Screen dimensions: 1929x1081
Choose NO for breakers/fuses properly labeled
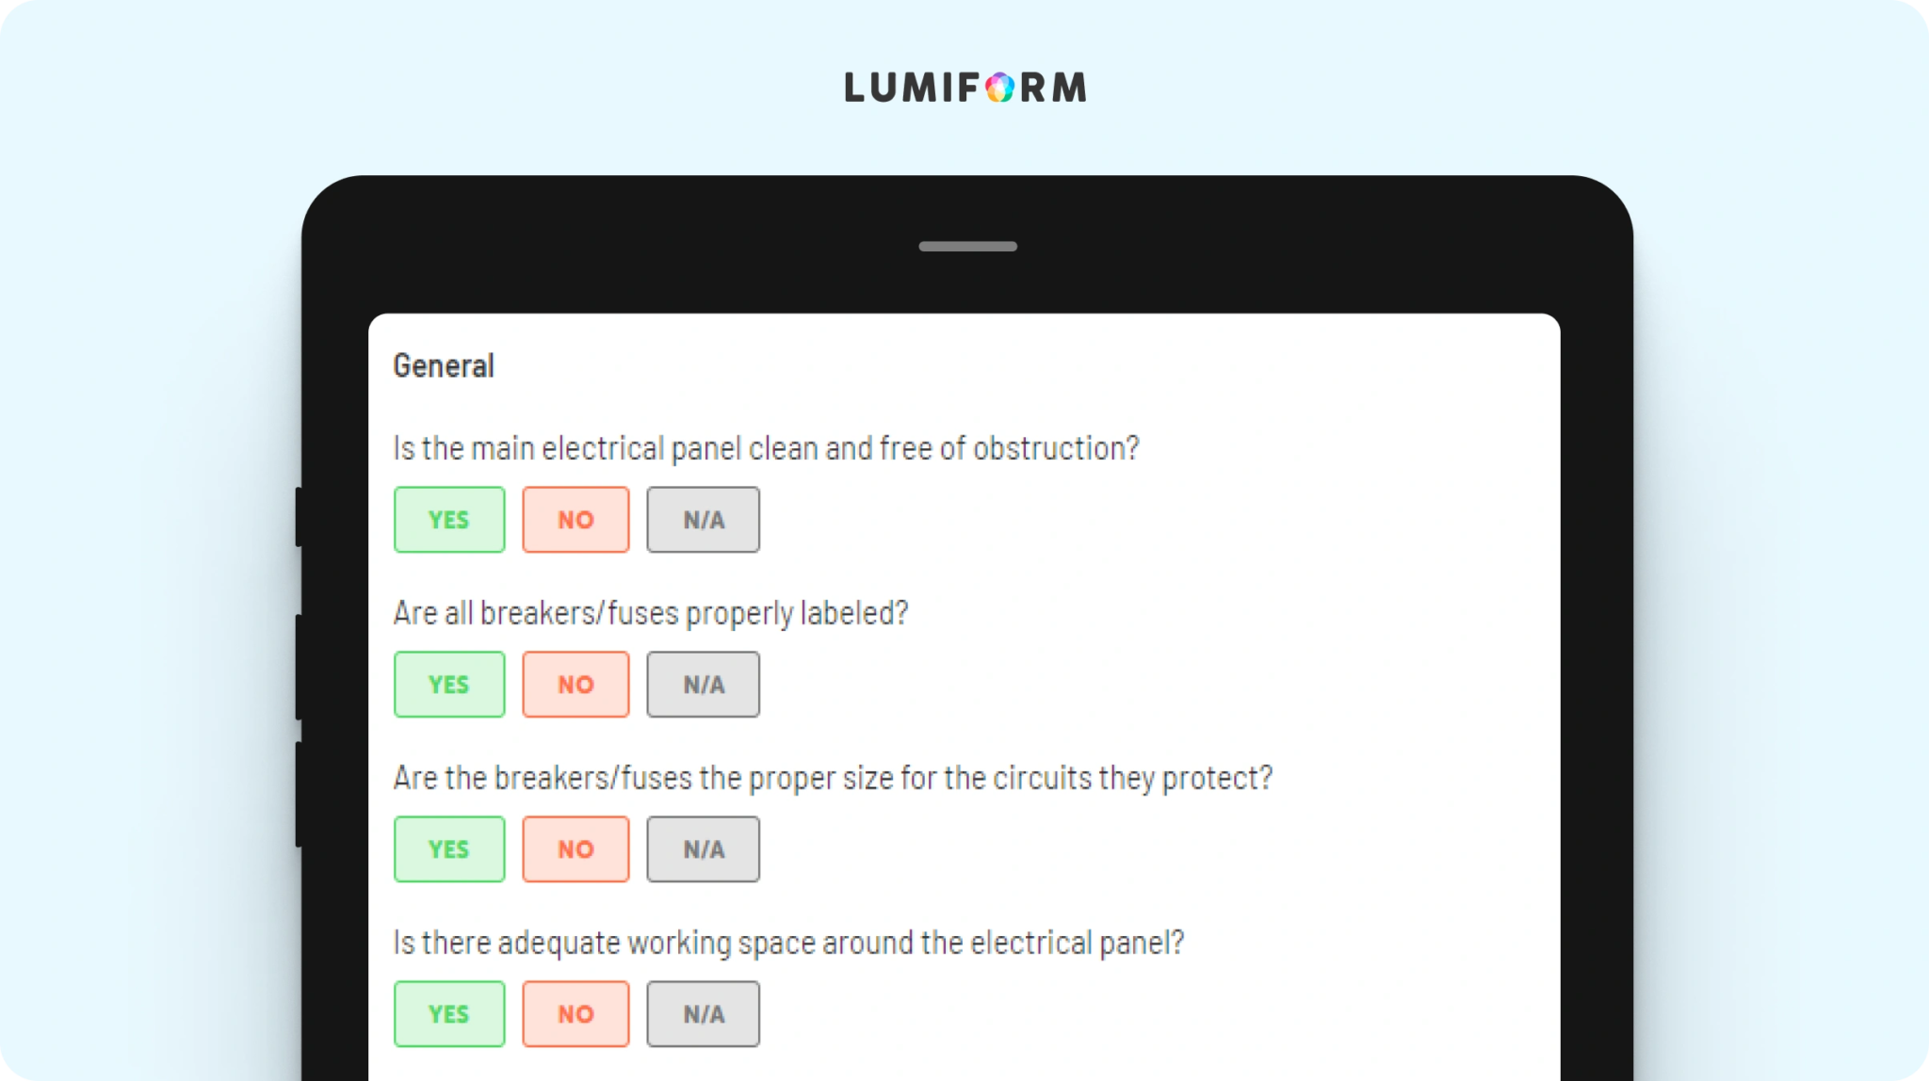(575, 685)
